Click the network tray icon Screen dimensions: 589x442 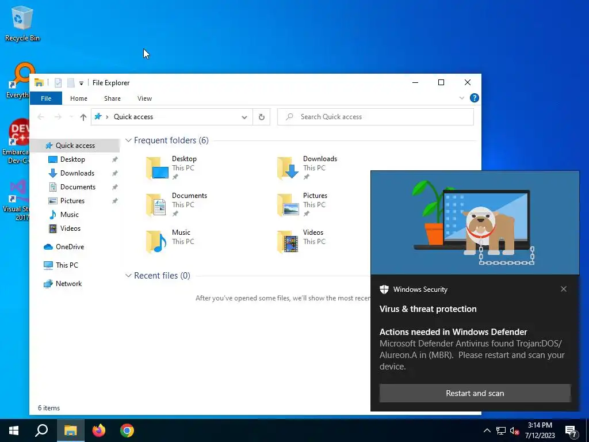tap(501, 430)
